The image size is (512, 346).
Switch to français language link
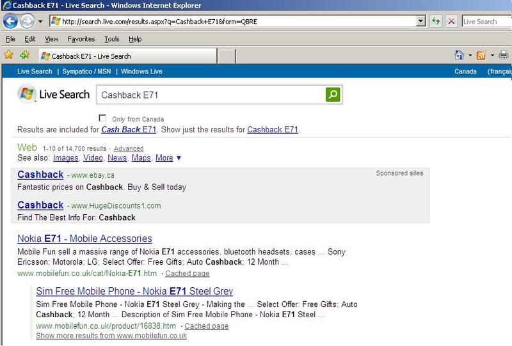tap(500, 72)
